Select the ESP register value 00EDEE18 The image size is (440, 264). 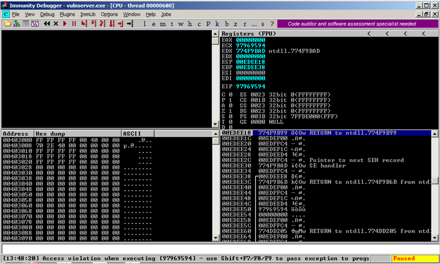[251, 62]
